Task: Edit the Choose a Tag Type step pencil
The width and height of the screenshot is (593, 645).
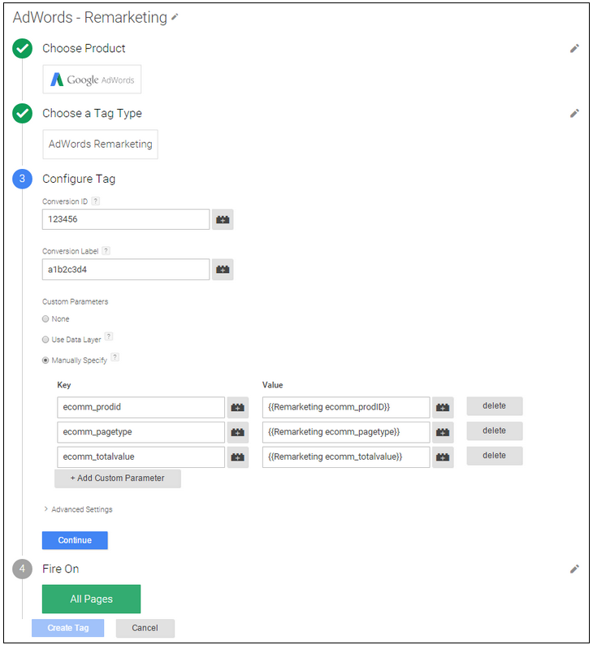Action: [574, 114]
